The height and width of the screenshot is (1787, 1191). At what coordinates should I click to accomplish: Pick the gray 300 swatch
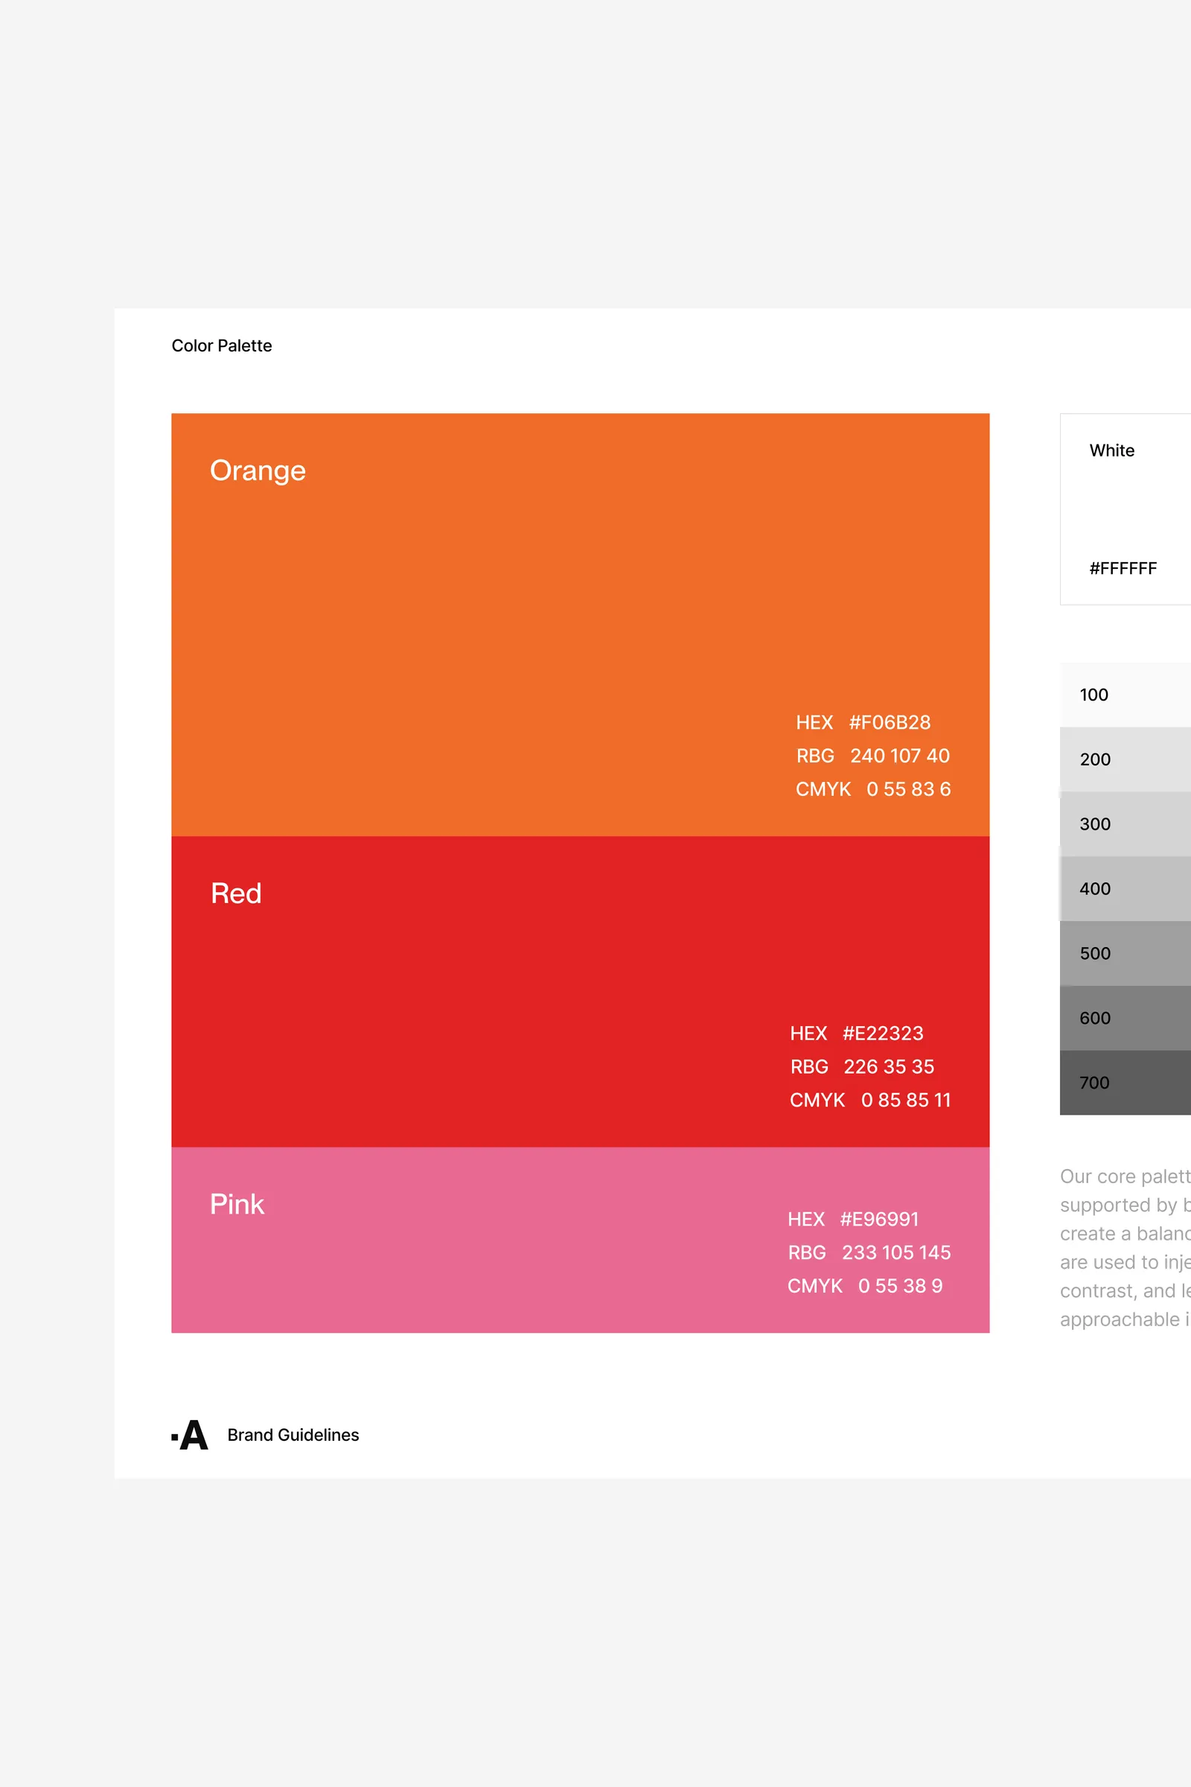pos(1125,824)
